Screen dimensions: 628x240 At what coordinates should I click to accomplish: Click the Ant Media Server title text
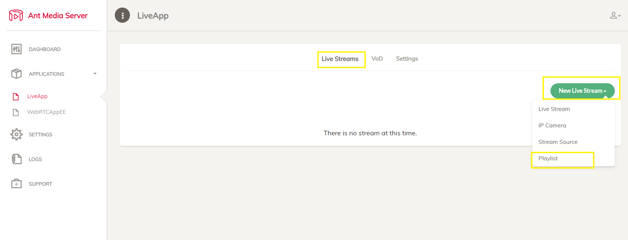(x=58, y=15)
